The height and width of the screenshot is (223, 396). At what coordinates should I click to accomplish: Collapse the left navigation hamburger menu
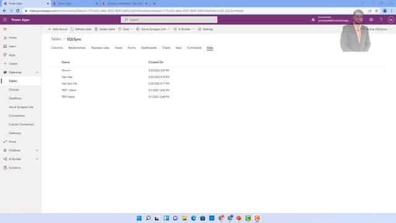pos(5,29)
